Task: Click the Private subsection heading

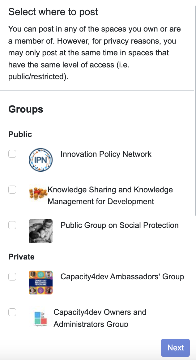Action: pyautogui.click(x=21, y=257)
